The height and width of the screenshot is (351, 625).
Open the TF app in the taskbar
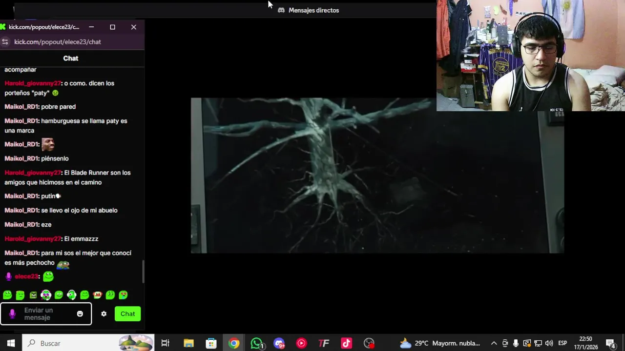point(324,343)
